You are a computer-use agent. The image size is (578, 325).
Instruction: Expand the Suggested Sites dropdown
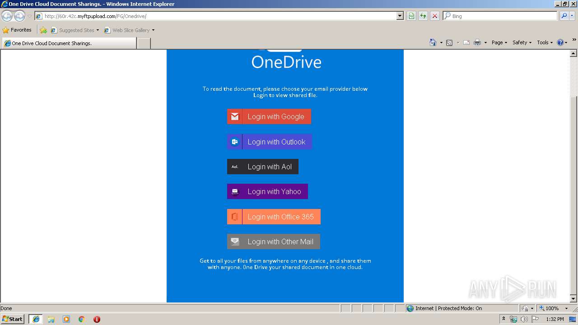pos(98,30)
